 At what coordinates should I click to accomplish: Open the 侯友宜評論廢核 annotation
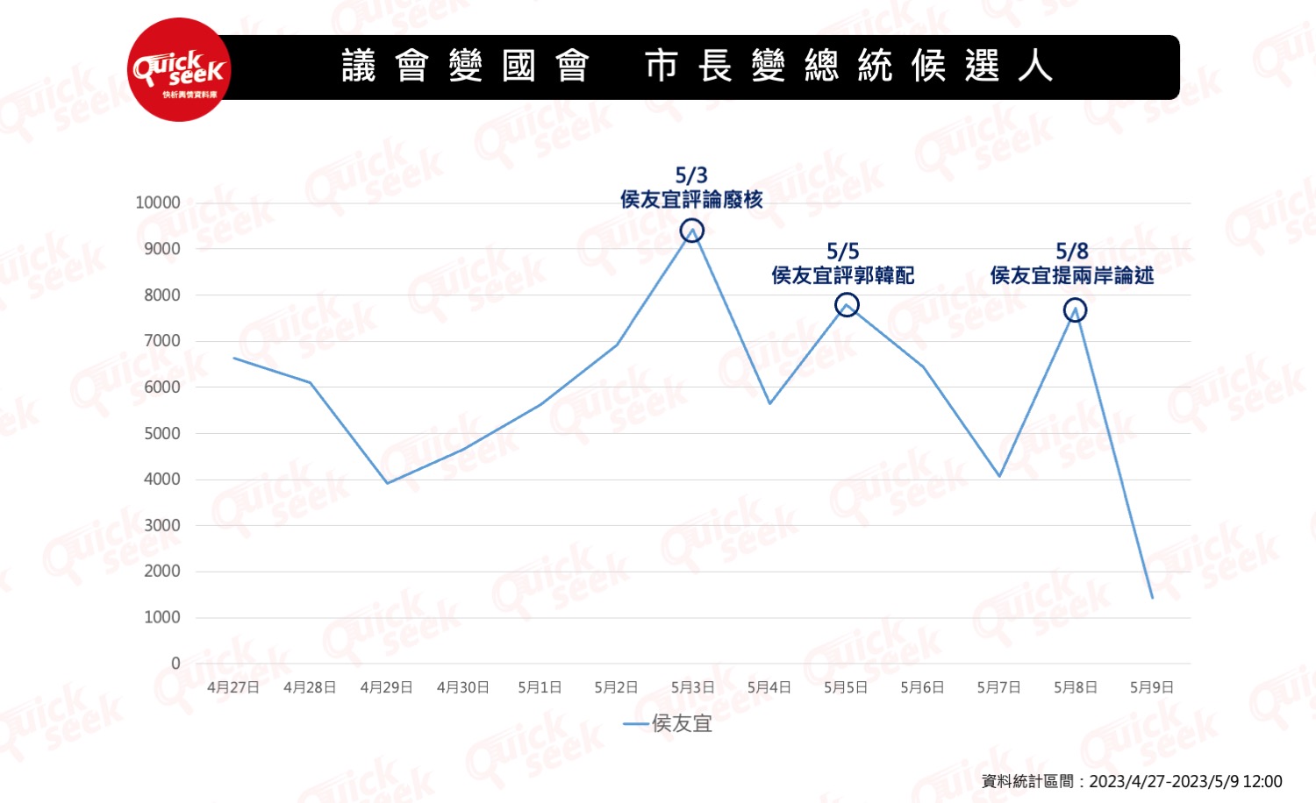(691, 200)
